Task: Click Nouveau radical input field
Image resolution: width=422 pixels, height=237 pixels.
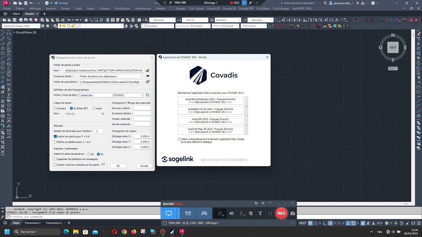Action: (x=142, y=108)
